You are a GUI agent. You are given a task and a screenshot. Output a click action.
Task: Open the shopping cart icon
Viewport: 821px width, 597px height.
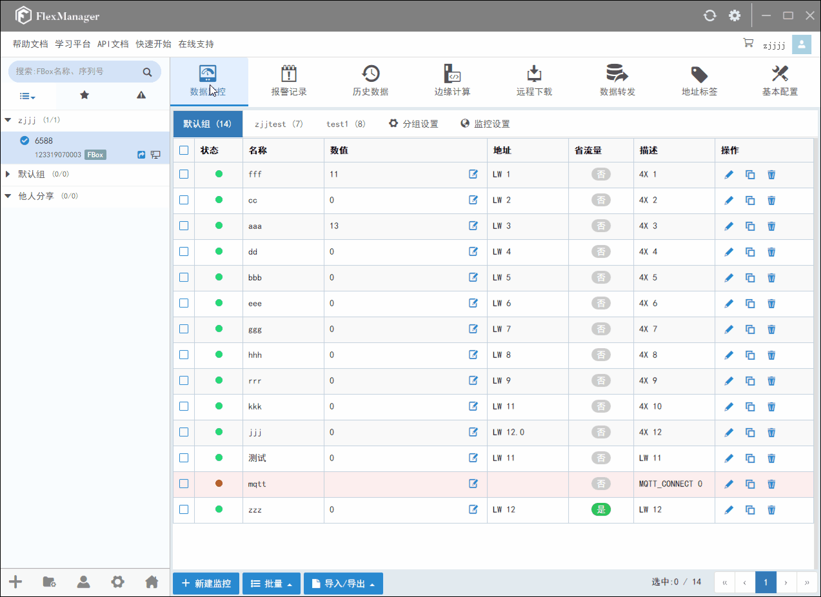coord(748,43)
